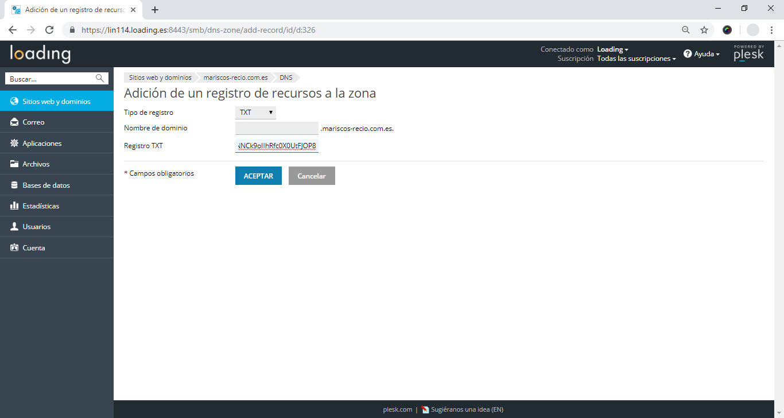Click the person icon next to Usuarios

pos(14,227)
